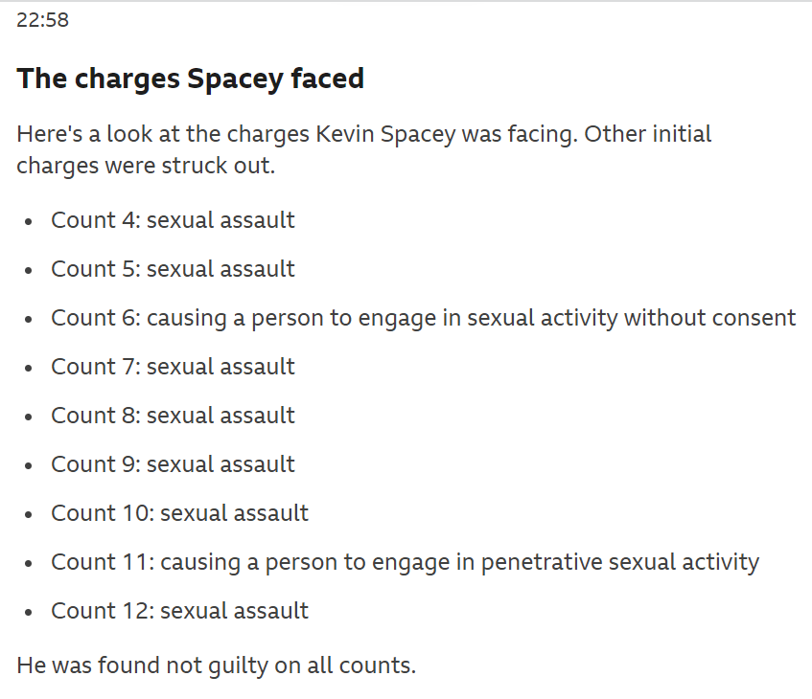Screen dimensions: 812x699
Task: Click the bullet point beside Count 8
Action: click(x=29, y=417)
